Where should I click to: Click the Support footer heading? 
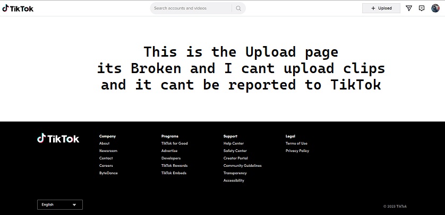pyautogui.click(x=230, y=136)
